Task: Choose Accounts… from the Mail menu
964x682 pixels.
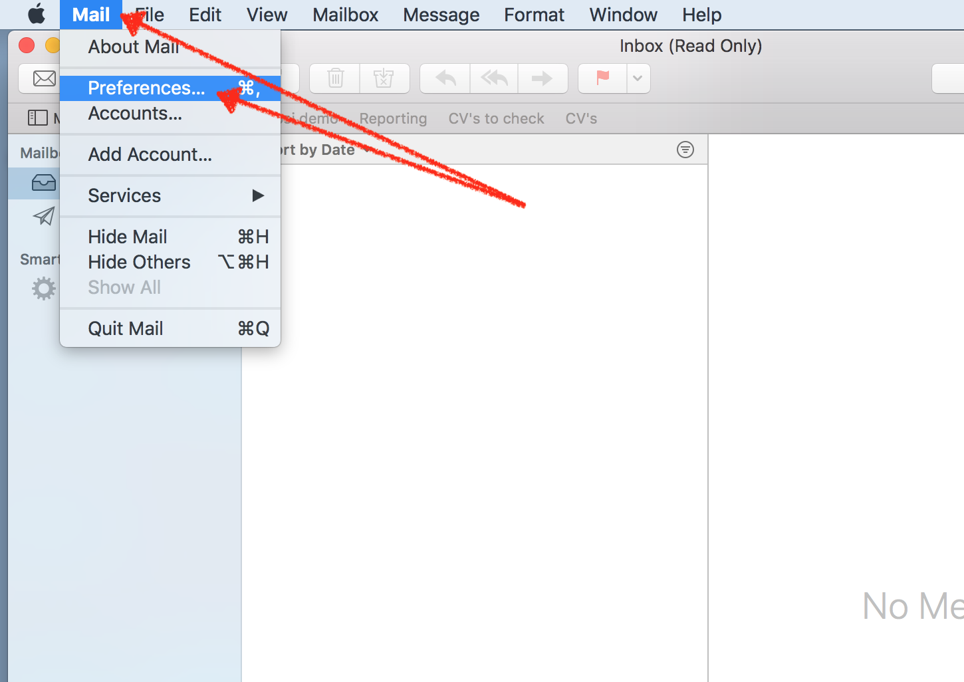Action: (170, 114)
